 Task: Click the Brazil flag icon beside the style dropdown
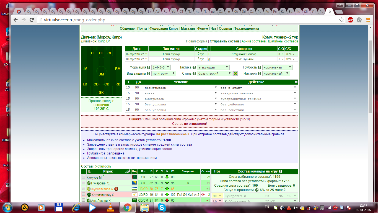[235, 73]
